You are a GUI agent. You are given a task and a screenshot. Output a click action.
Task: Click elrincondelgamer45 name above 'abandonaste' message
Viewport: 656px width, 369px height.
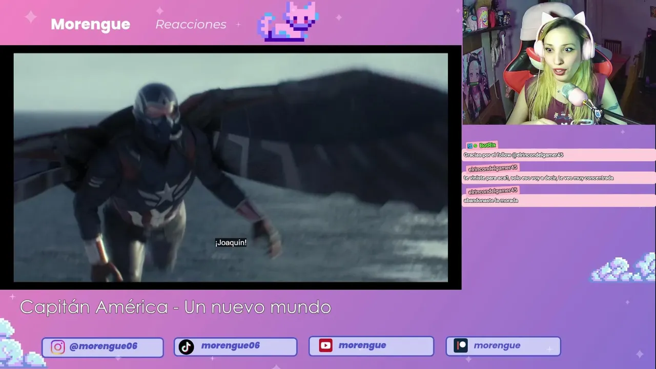(x=493, y=191)
